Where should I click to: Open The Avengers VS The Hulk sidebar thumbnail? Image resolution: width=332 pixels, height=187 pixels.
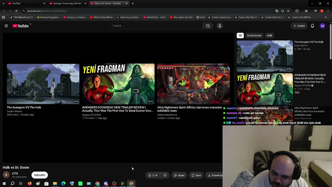click(265, 56)
